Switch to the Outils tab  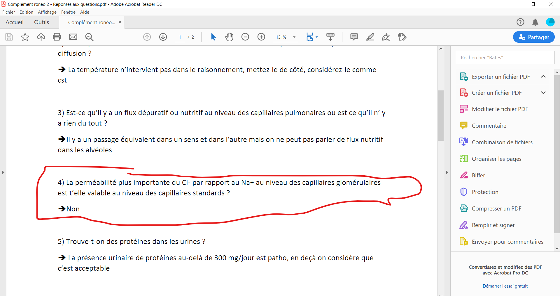pyautogui.click(x=41, y=22)
